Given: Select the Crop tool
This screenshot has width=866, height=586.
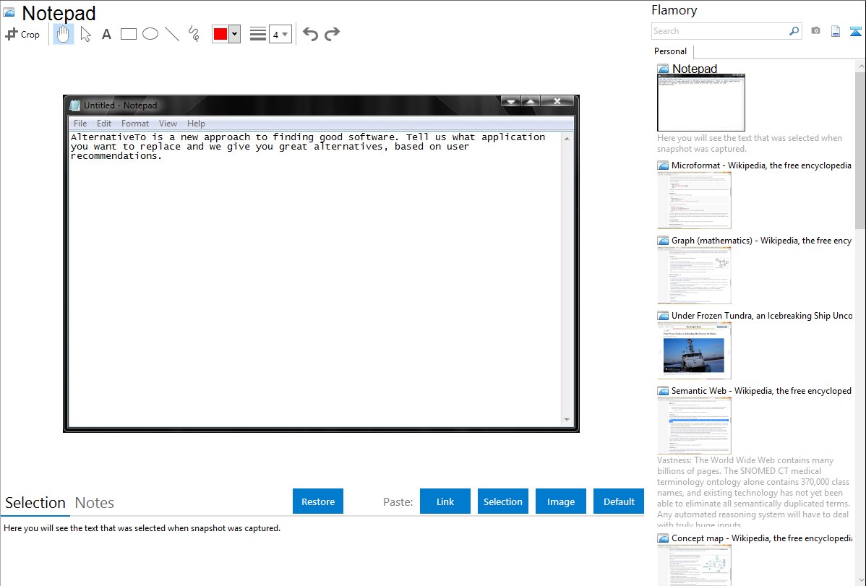Looking at the screenshot, I should point(22,34).
